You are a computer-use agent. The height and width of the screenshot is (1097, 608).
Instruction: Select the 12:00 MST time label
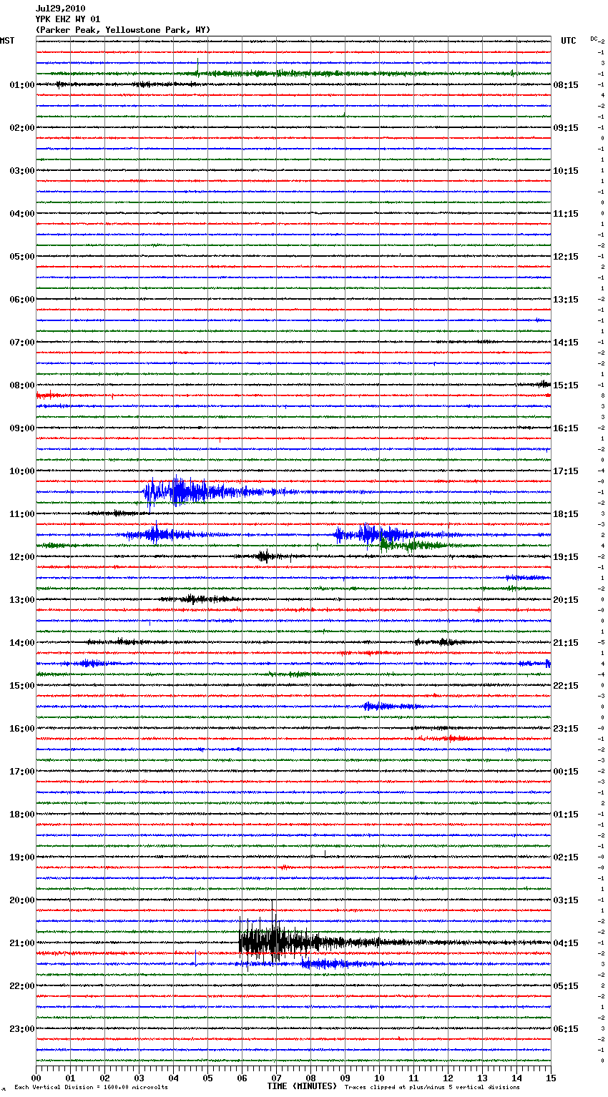(22, 557)
